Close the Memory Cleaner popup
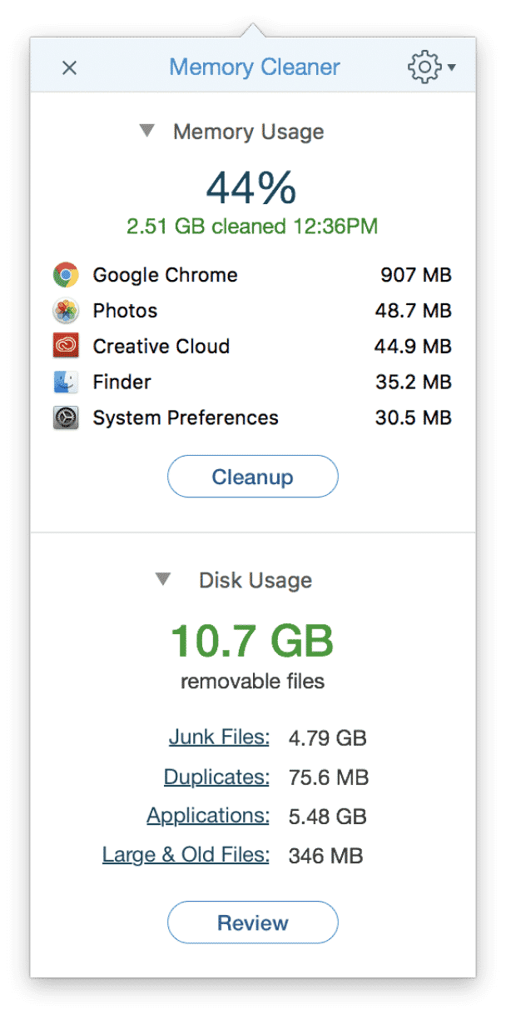506x1015 pixels. pos(70,67)
